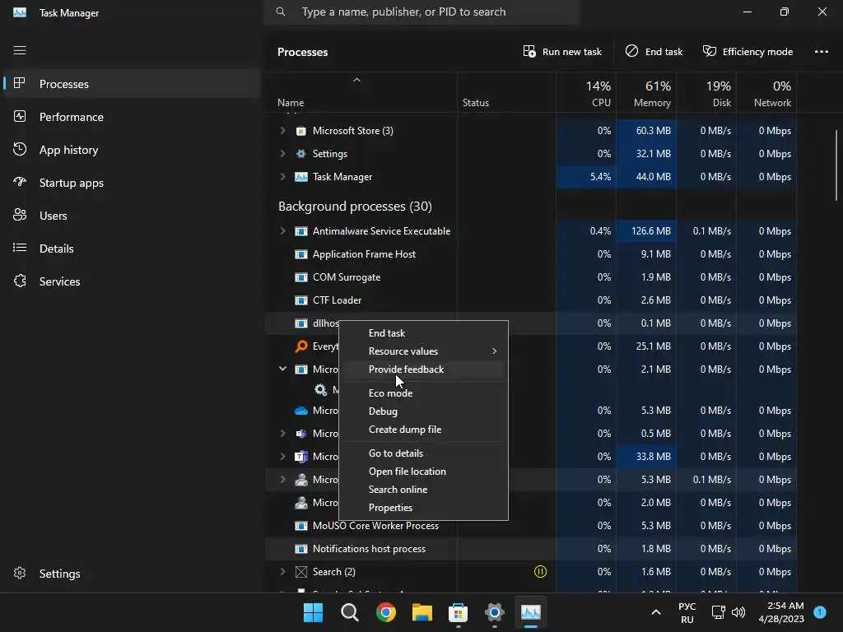The width and height of the screenshot is (843, 632).
Task: Open the Services page
Action: point(131,281)
